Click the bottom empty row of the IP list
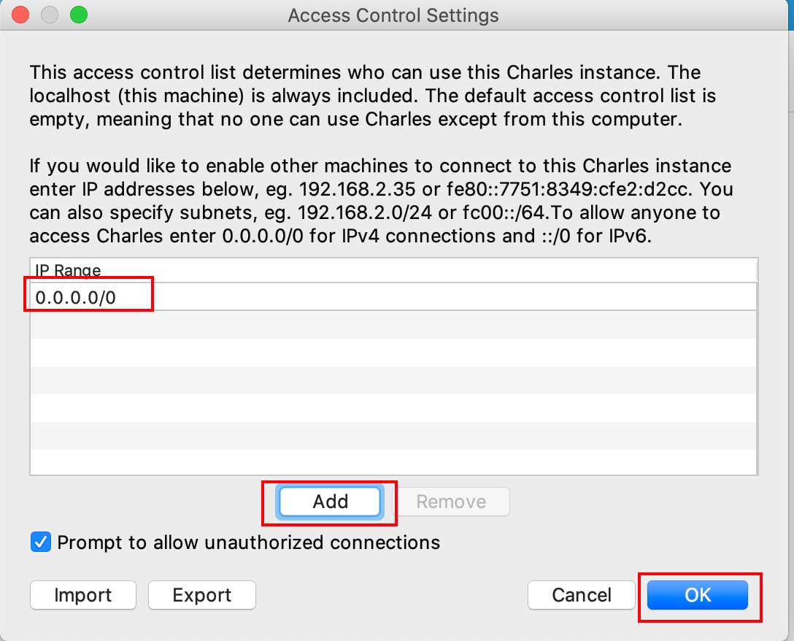Image resolution: width=794 pixels, height=641 pixels. pos(393,463)
